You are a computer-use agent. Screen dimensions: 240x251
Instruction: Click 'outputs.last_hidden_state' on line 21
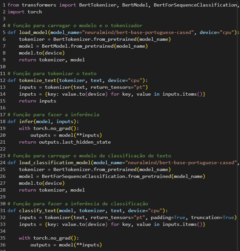[75, 142]
